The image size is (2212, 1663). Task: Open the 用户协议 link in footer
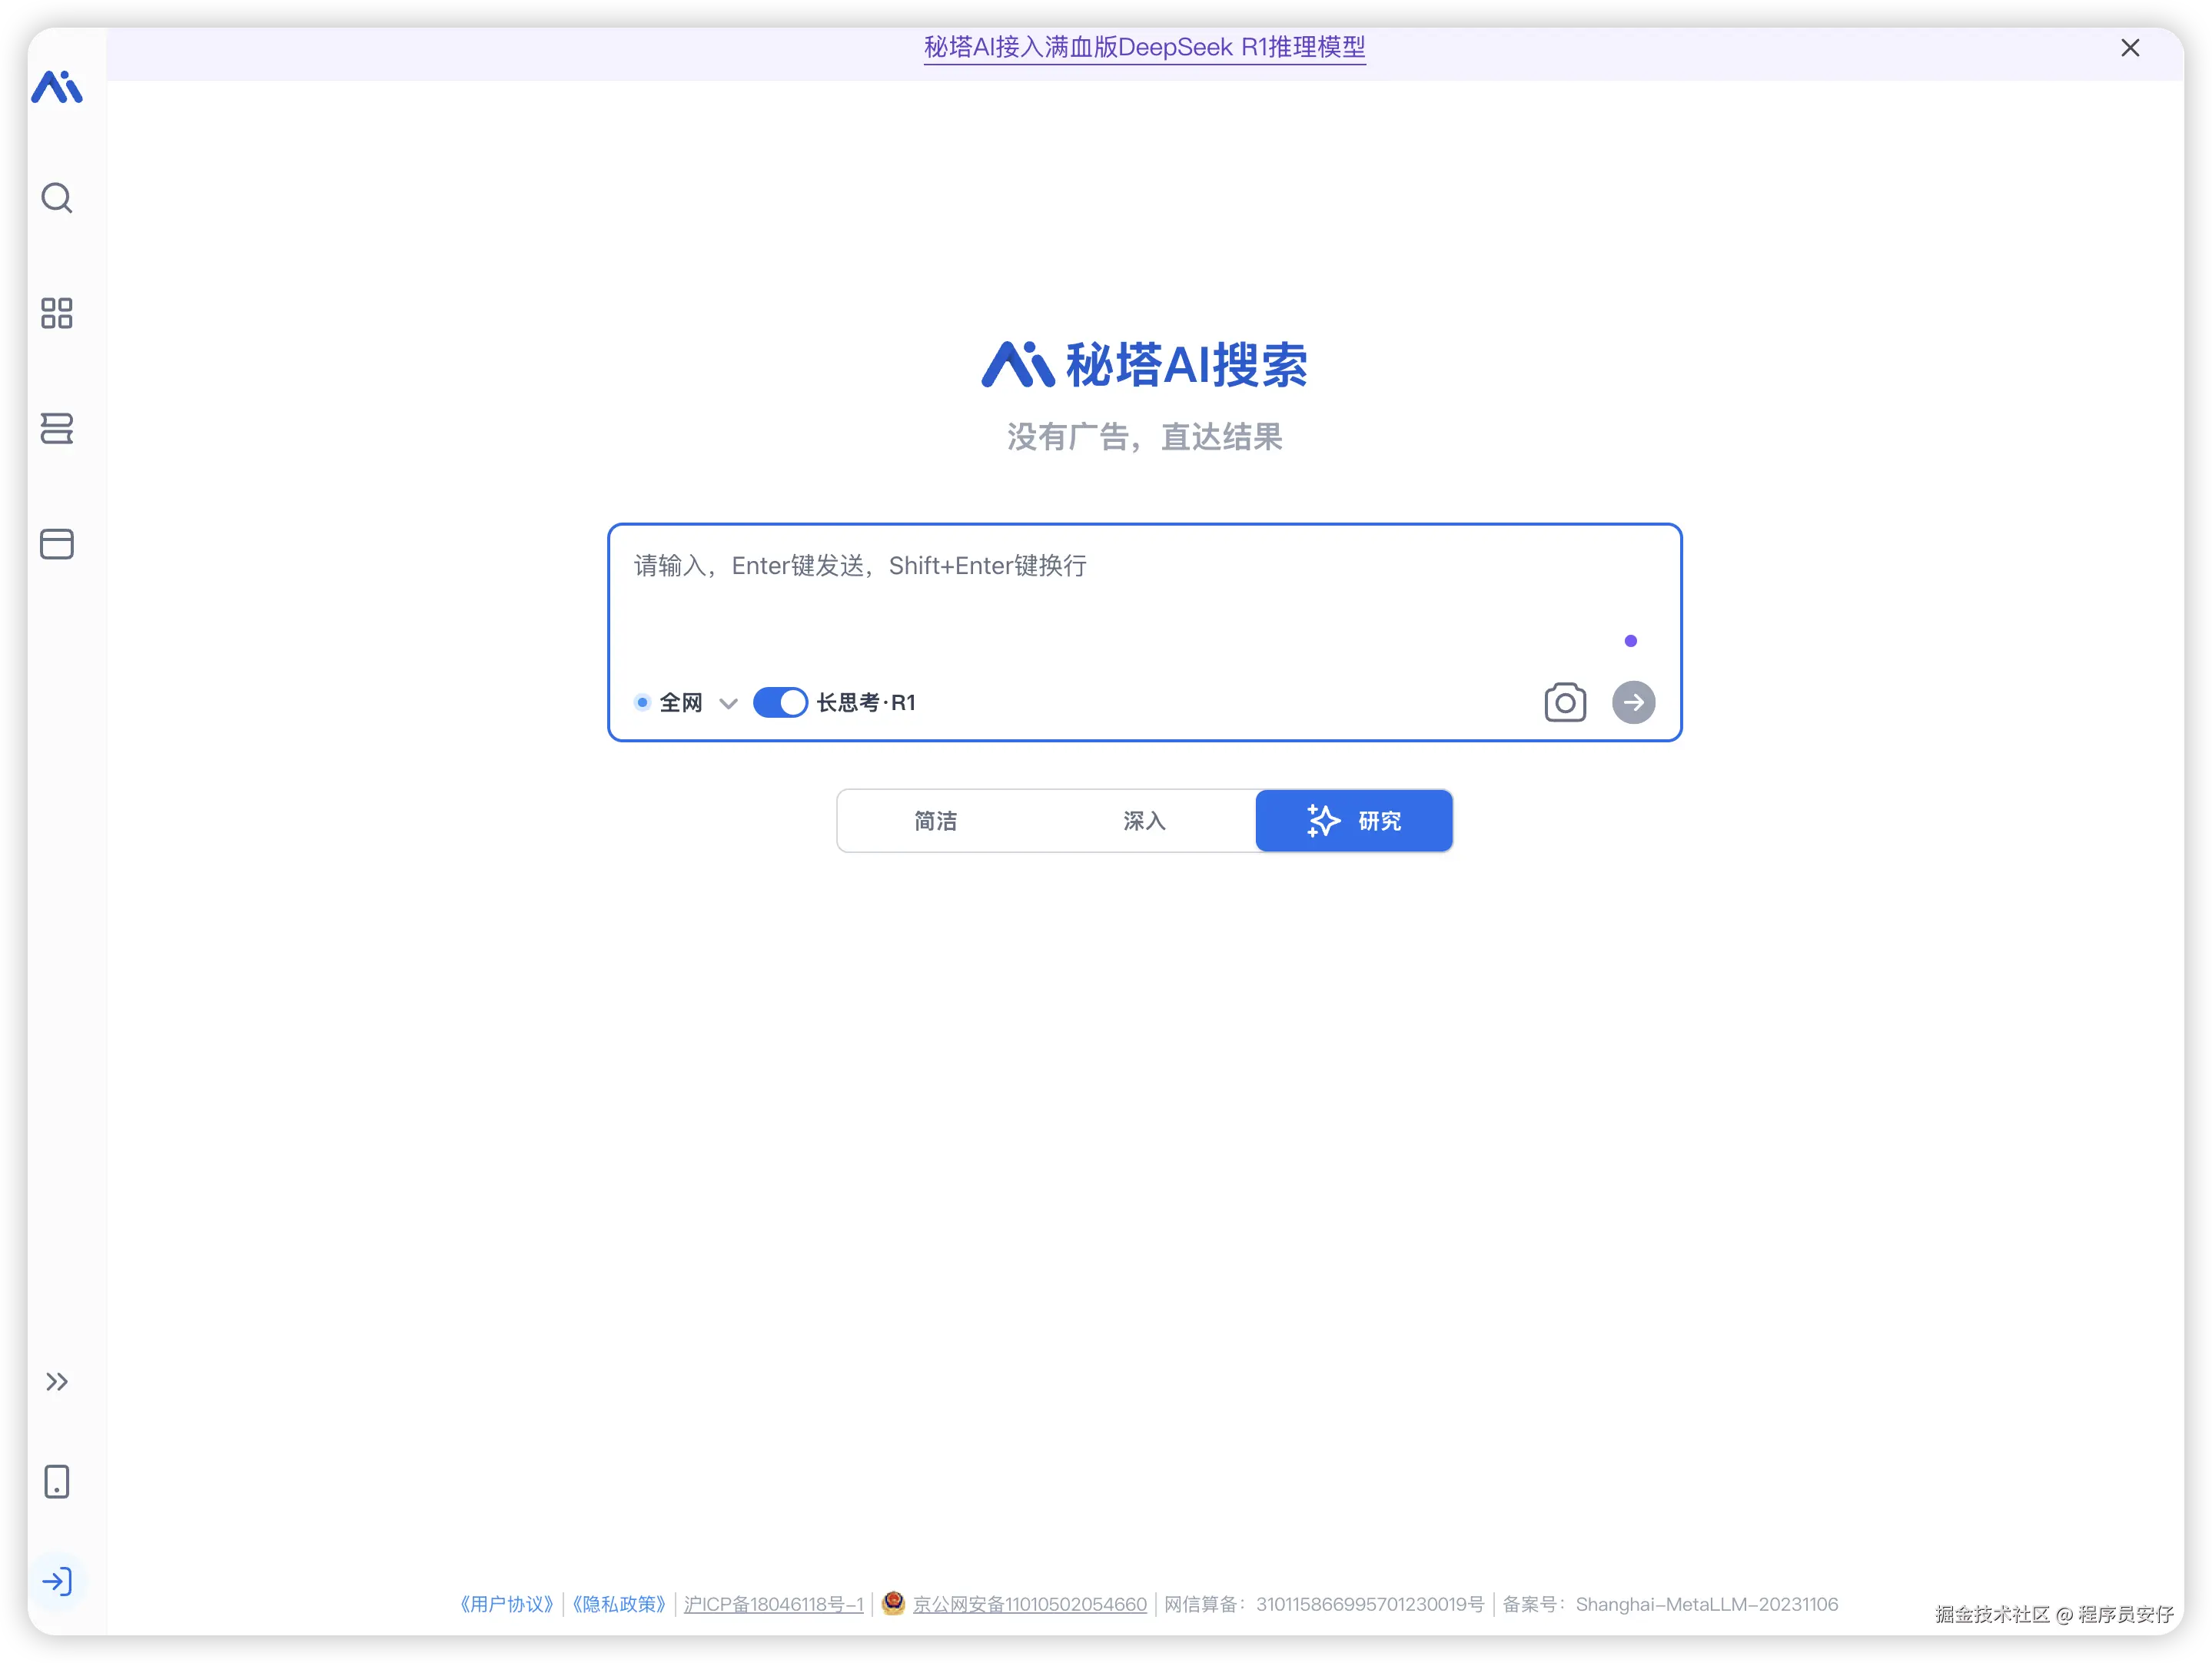pos(506,1604)
